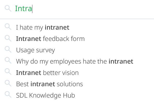Pick the "Usage survey" suggestion
Viewport: 154px width, 104px height.
[35, 50]
